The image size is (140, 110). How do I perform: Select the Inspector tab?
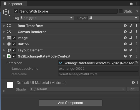tap(14, 4)
